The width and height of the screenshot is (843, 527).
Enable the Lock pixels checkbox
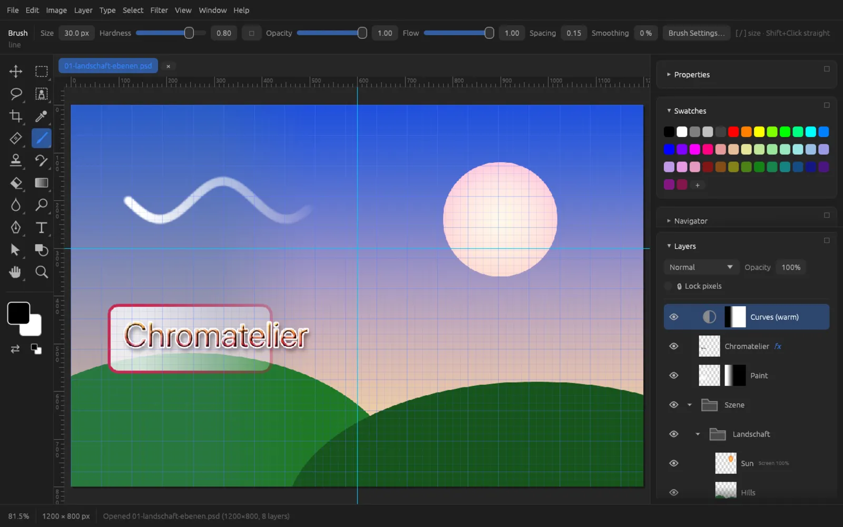668,286
